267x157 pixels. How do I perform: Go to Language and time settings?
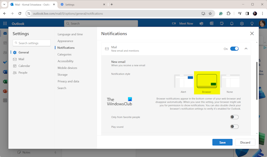[70, 34]
